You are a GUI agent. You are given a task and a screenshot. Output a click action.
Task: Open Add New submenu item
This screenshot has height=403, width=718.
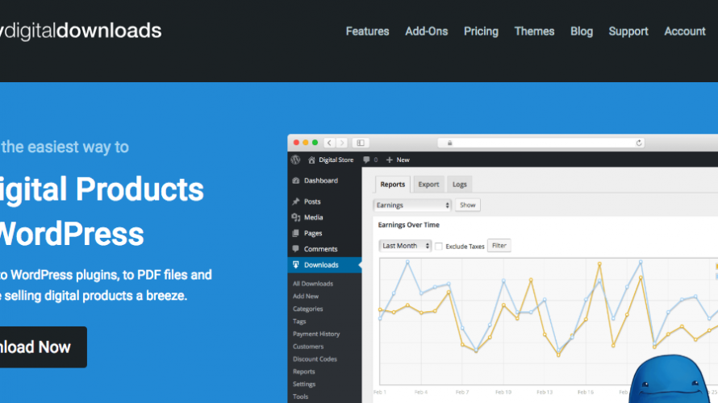[x=306, y=296]
